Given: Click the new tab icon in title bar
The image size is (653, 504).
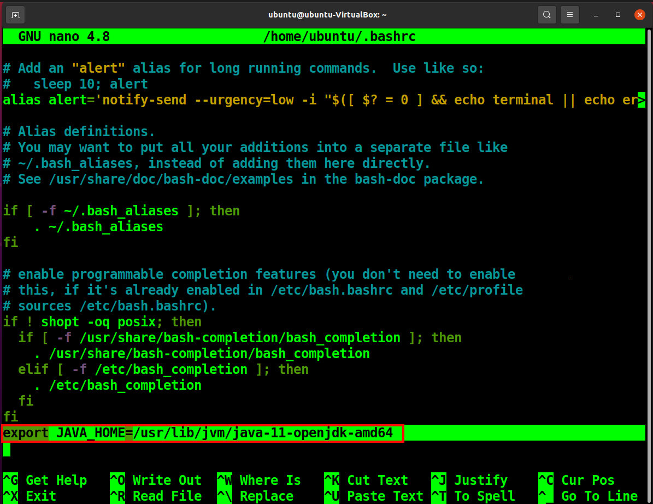Looking at the screenshot, I should click(x=15, y=15).
